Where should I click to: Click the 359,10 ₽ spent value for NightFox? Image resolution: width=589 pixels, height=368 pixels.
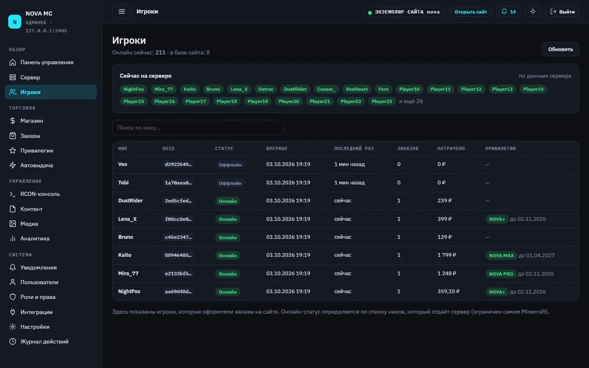pos(448,291)
